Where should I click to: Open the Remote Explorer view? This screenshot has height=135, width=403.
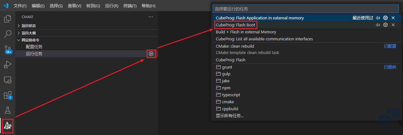[x=7, y=80]
